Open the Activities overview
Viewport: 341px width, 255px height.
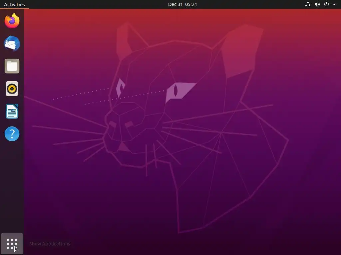14,4
